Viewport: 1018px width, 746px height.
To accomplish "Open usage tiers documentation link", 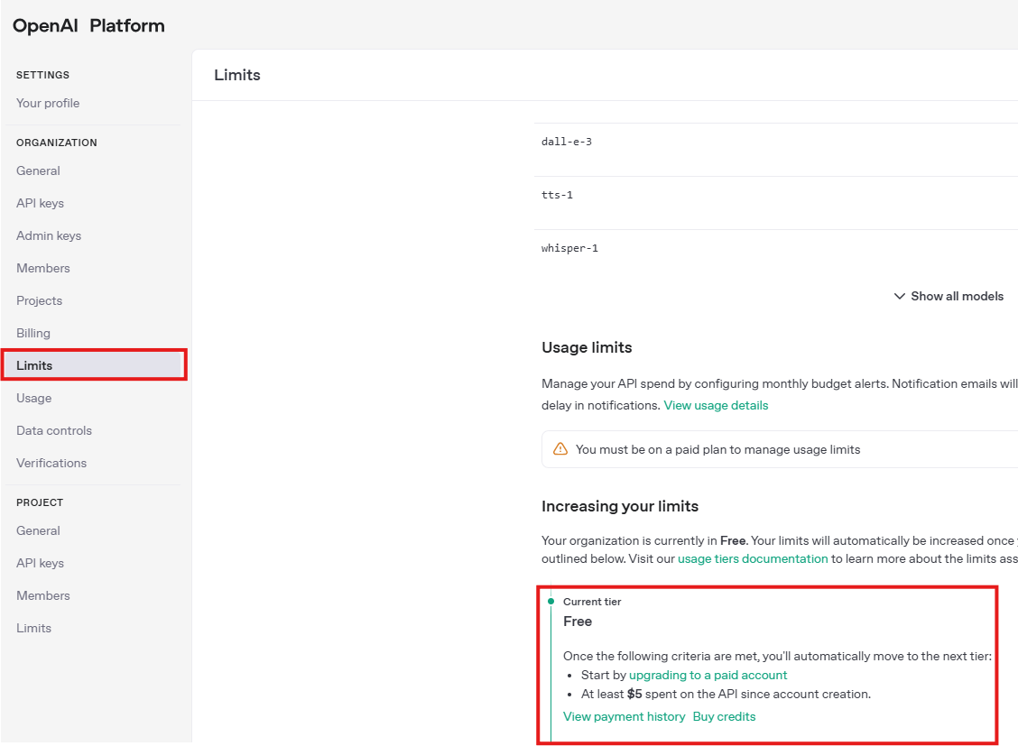I will pos(753,558).
